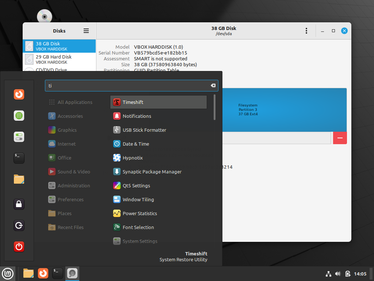Select the Internet category
The width and height of the screenshot is (374, 281).
click(x=76, y=144)
